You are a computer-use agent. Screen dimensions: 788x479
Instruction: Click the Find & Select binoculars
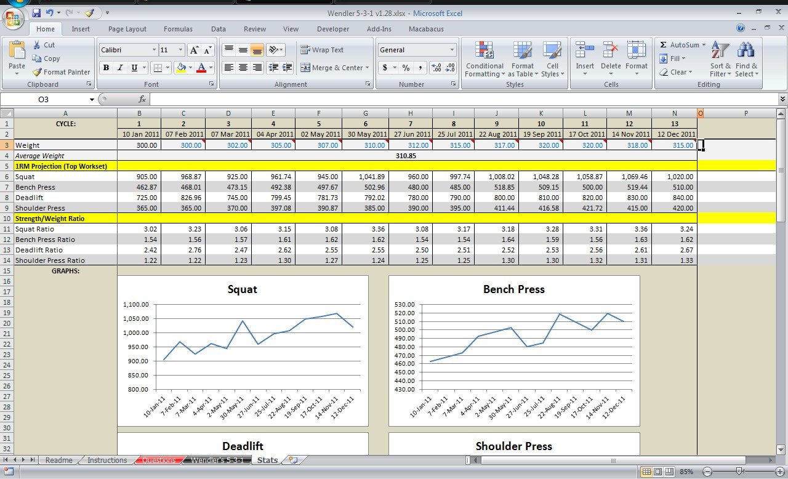coord(746,51)
